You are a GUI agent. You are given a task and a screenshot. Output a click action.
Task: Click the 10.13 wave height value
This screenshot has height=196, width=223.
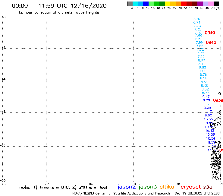pyautogui.click(x=210, y=131)
